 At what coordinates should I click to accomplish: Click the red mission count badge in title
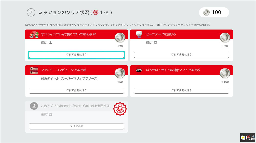pyautogui.click(x=96, y=12)
